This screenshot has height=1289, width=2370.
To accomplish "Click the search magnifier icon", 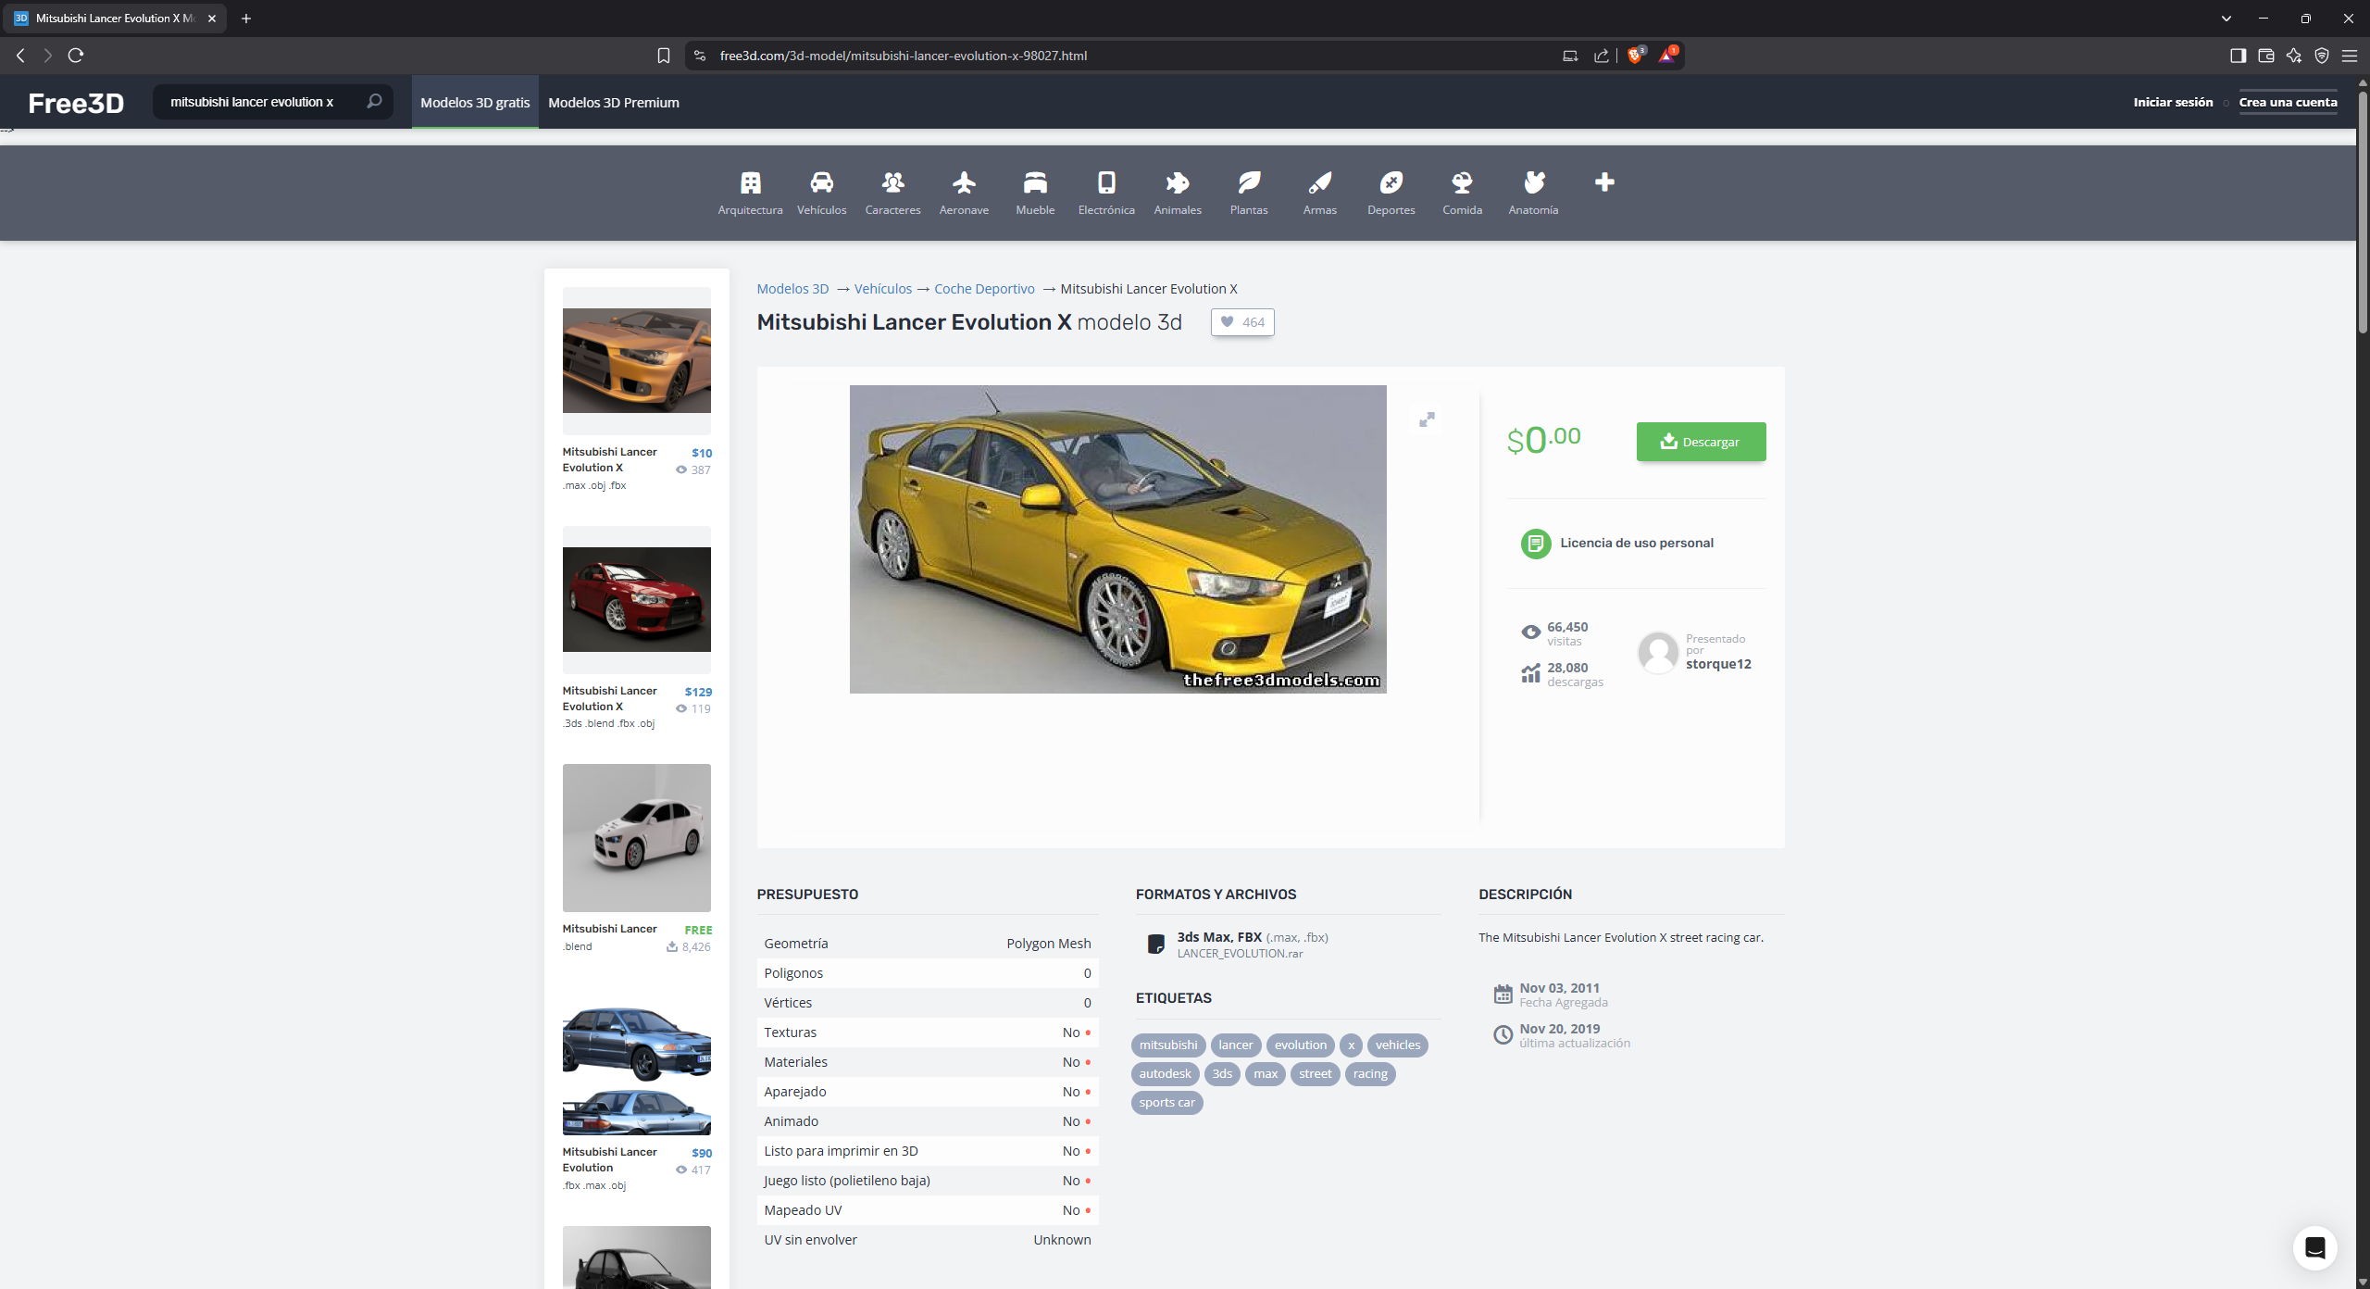I will (x=374, y=102).
